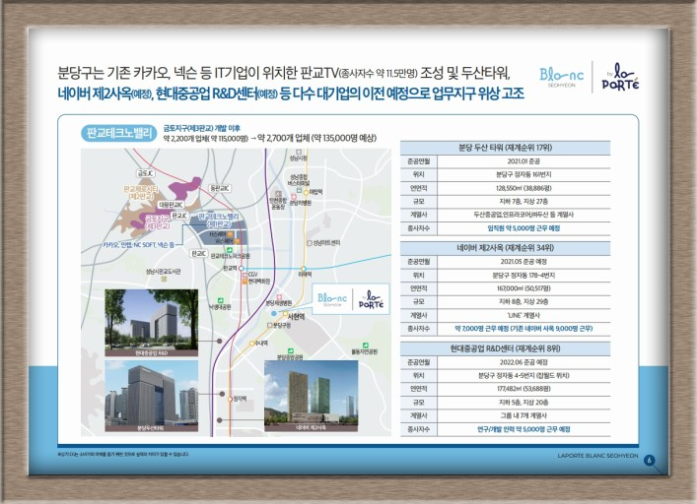This screenshot has width=697, height=504.
Task: Click the 동판교IC label on map
Action: pos(221,188)
